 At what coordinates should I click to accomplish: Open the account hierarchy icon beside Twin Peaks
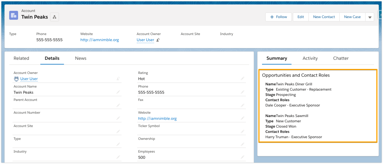pyautogui.click(x=54, y=17)
